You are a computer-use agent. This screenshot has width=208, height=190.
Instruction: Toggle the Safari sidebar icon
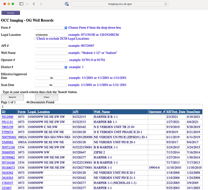pos(21,4)
